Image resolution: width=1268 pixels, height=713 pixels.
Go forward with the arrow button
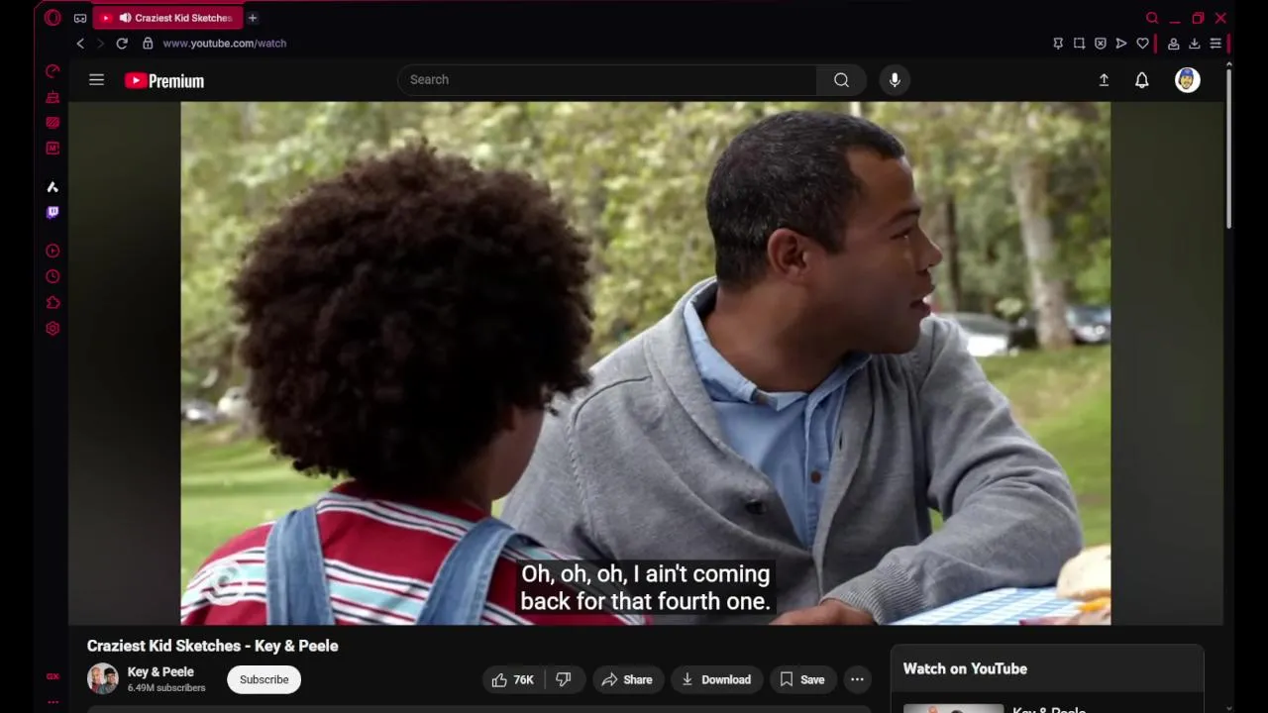point(100,44)
